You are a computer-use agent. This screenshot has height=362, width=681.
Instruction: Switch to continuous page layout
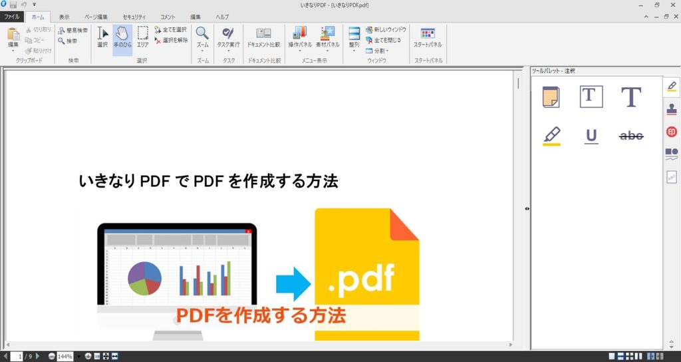[620, 357]
